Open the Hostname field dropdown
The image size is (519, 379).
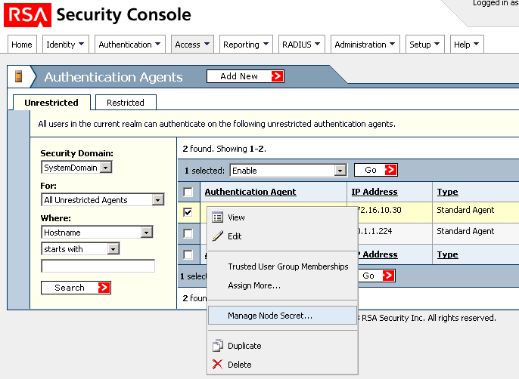tap(97, 233)
